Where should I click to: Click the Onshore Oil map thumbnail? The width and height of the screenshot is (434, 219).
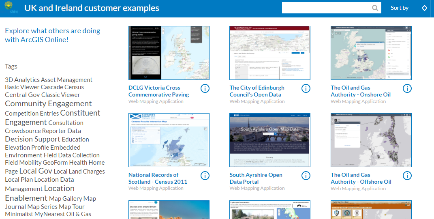(x=371, y=53)
